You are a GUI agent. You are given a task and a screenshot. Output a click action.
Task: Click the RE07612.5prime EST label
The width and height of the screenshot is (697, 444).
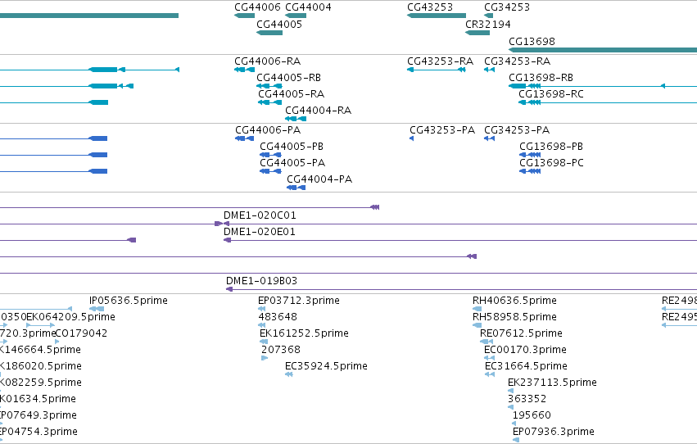point(522,333)
